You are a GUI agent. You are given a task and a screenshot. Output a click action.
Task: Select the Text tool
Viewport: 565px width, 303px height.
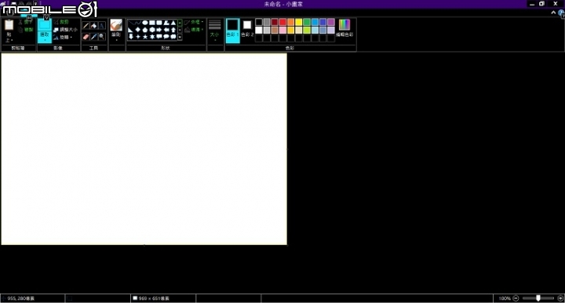pyautogui.click(x=102, y=26)
